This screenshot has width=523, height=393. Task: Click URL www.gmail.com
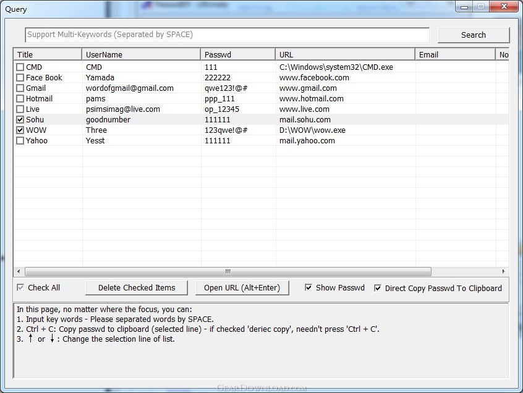(x=308, y=88)
